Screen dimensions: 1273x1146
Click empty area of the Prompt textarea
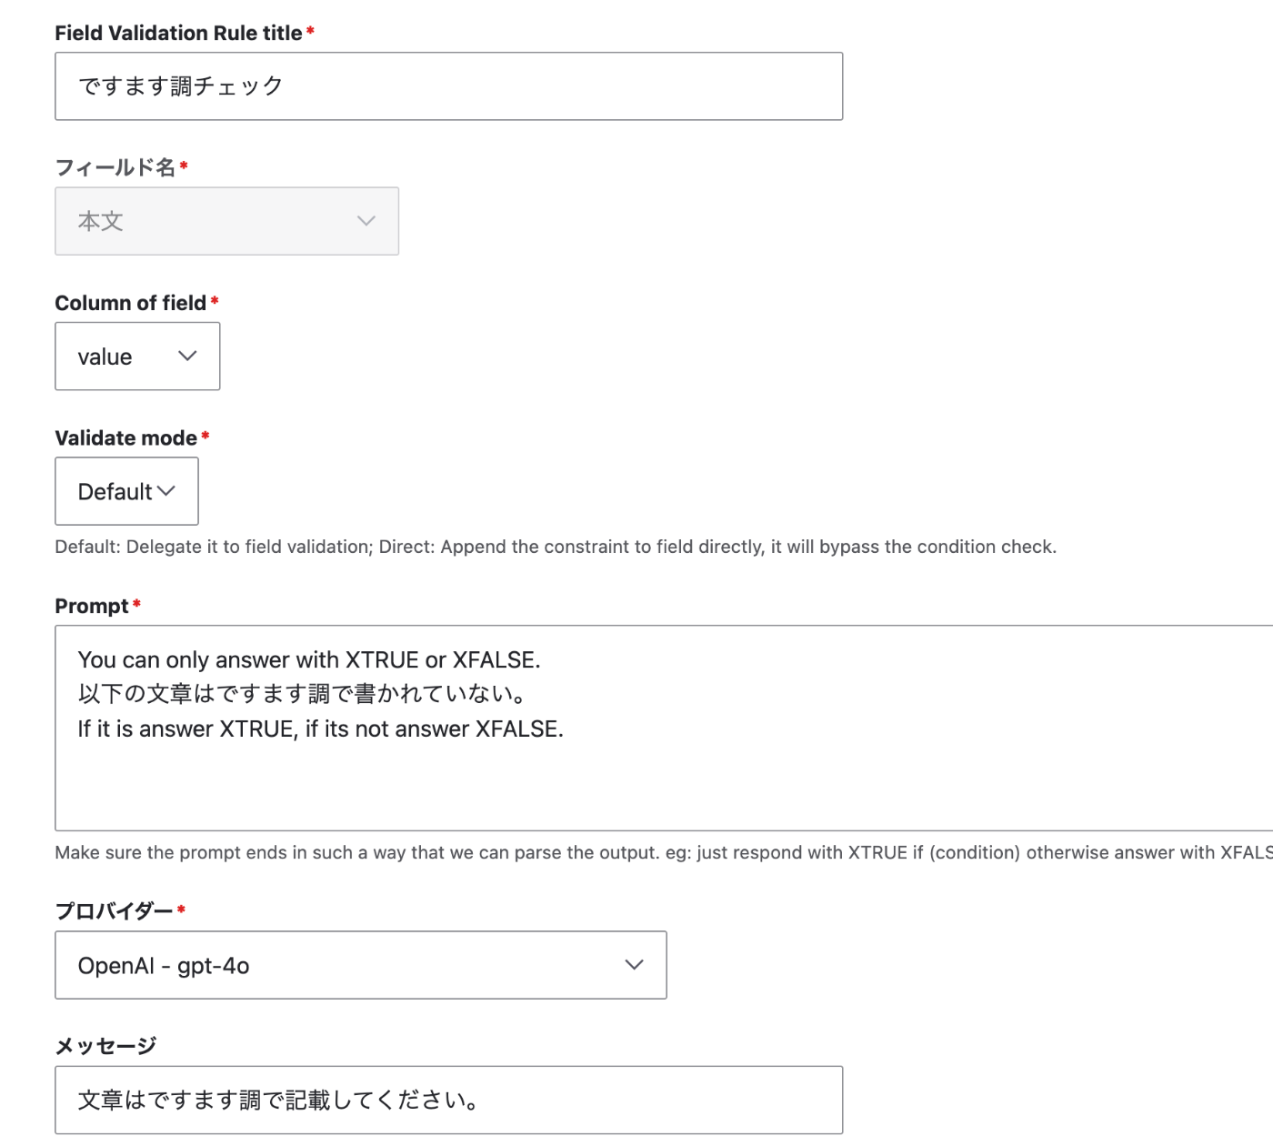click(636, 787)
